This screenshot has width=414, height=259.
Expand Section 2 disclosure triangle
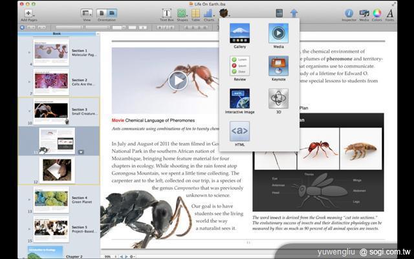click(x=29, y=82)
